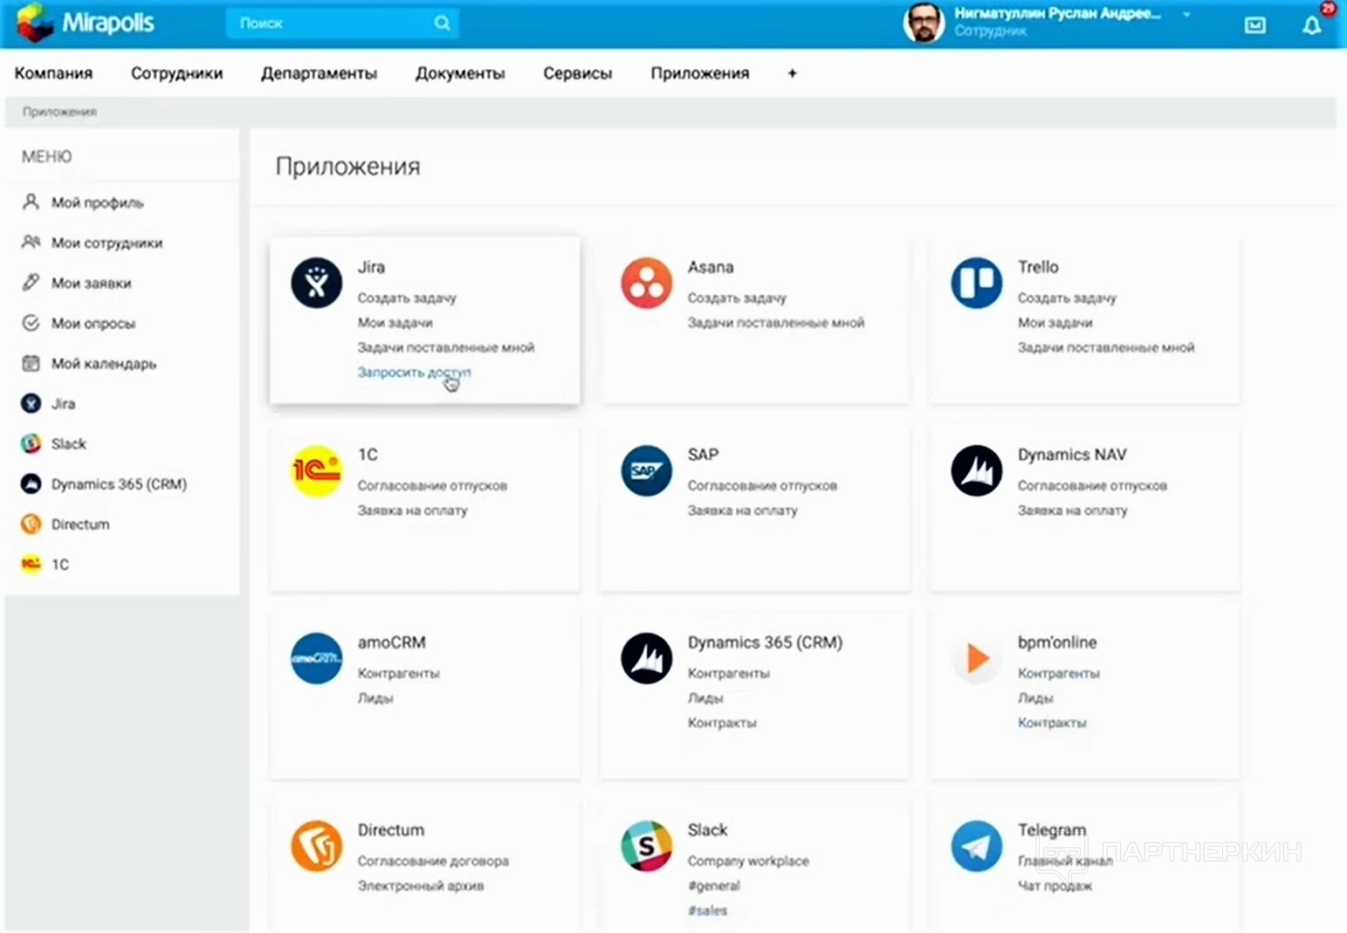Open Мои задачи under Jira
Viewport: 1347px width, 933px height.
click(395, 322)
